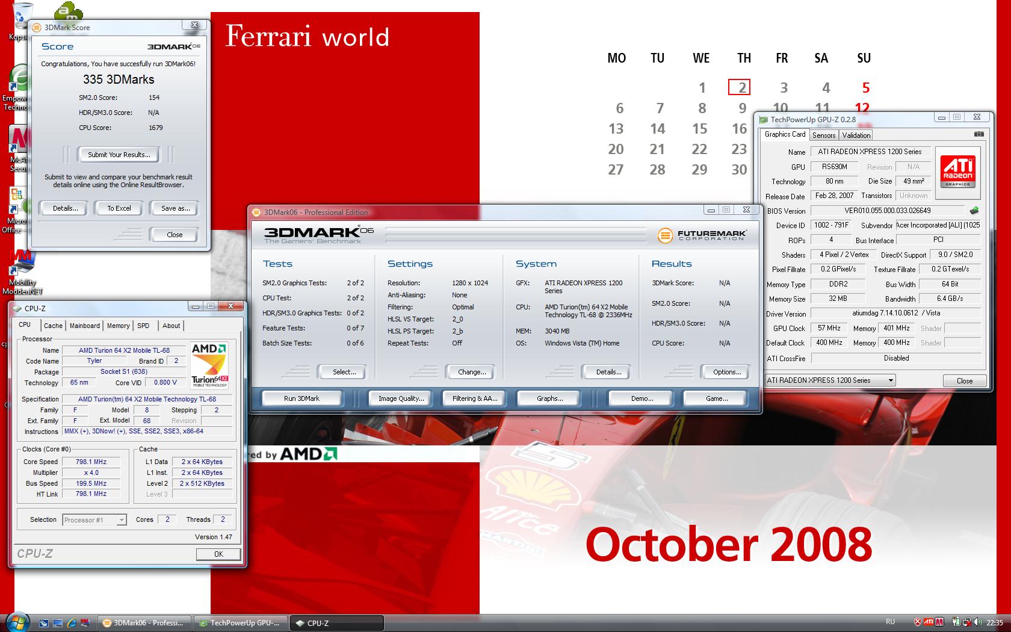Close the 3DMark Score dialog with Close button
Viewport: 1011px width, 632px height.
175,235
